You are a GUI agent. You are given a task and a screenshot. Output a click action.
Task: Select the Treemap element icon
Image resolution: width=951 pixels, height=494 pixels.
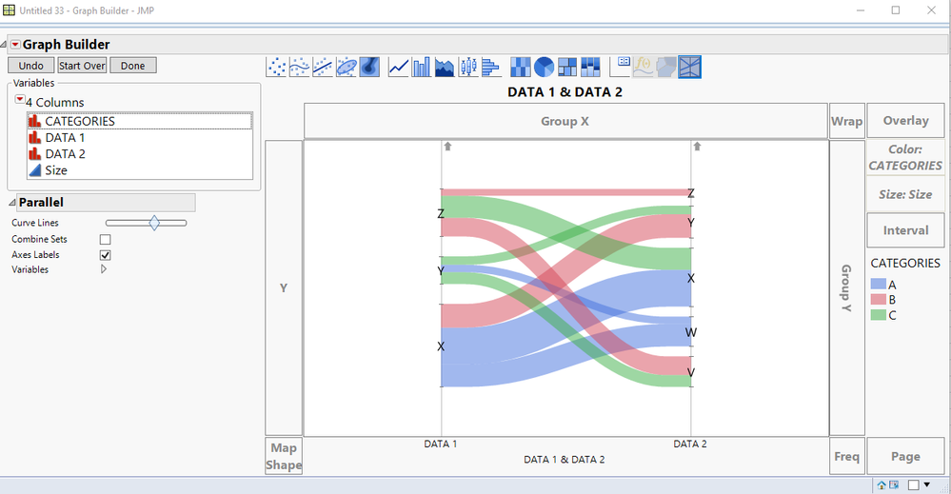pyautogui.click(x=567, y=67)
